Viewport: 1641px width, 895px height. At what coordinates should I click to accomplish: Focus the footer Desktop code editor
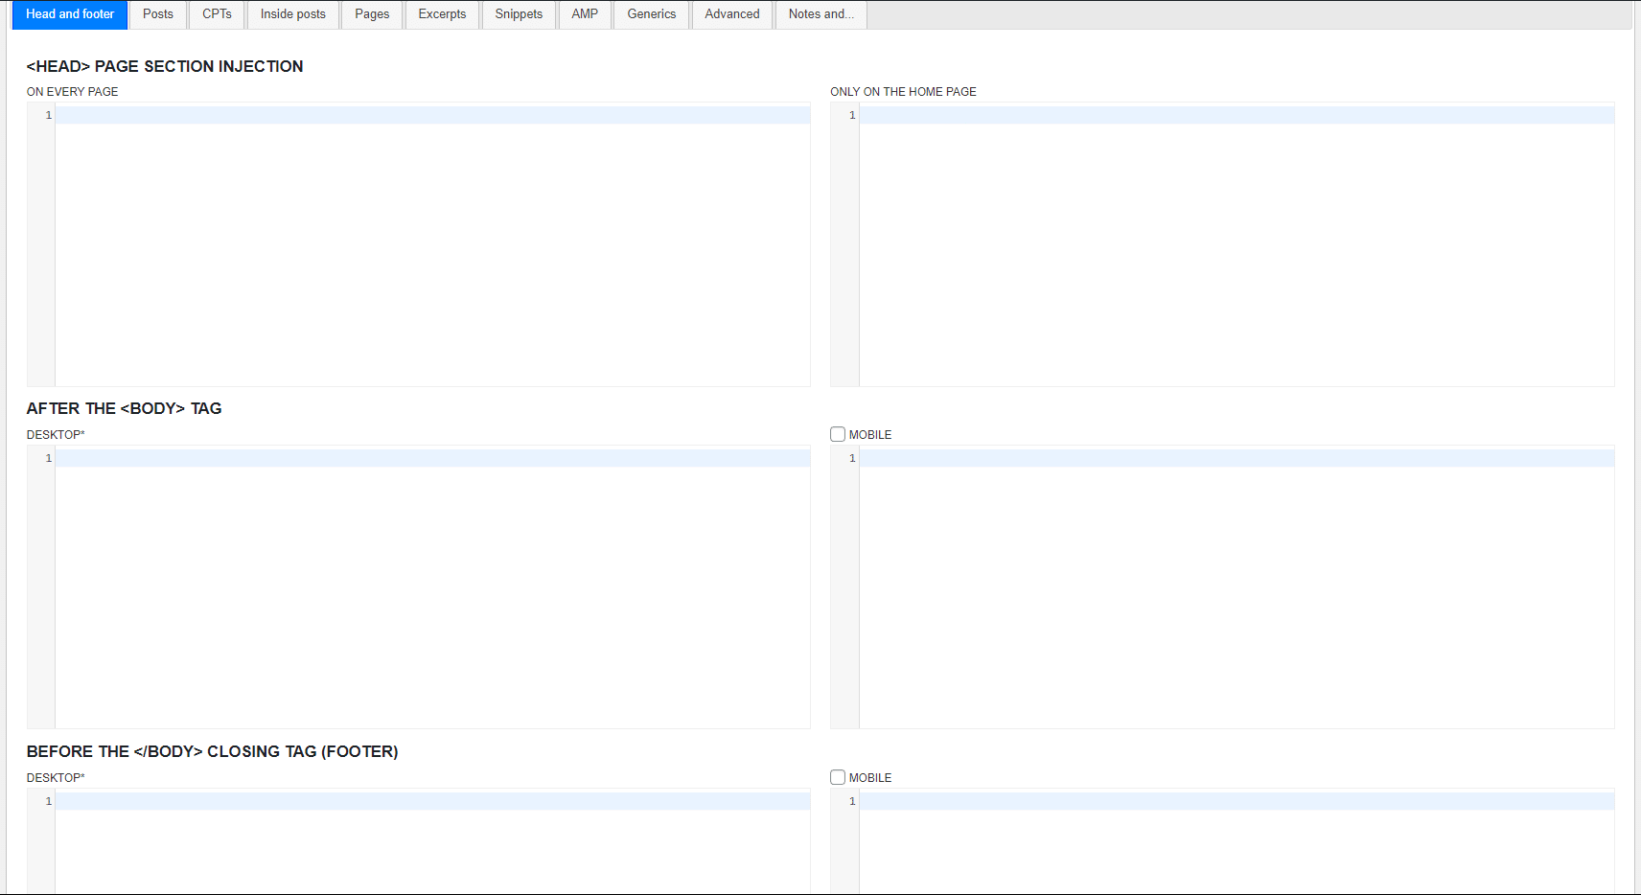431,843
